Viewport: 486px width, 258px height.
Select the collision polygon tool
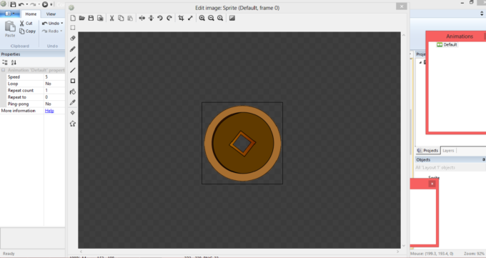73,124
